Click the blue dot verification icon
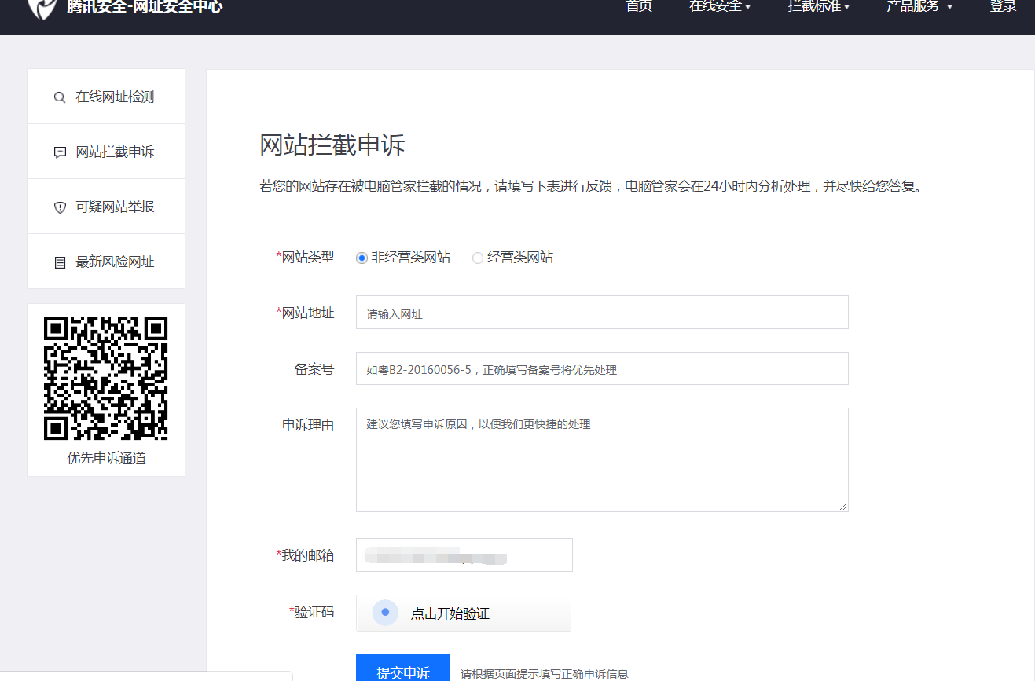This screenshot has width=1035, height=681. (x=385, y=613)
